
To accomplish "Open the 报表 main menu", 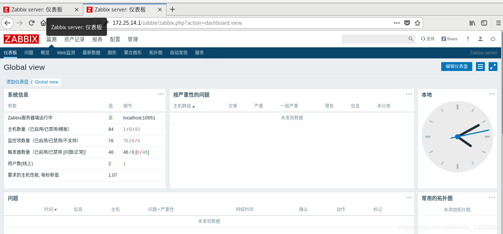I will coord(97,39).
